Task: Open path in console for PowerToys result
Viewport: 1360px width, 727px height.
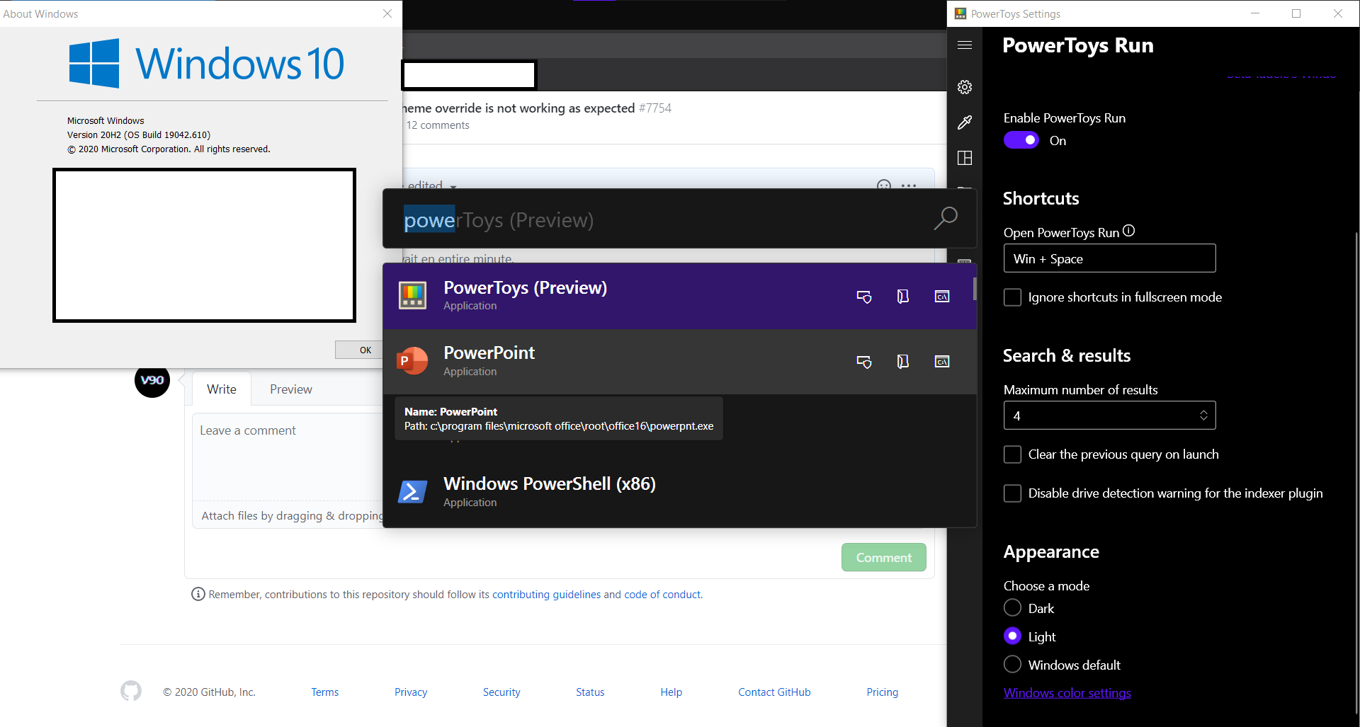Action: 941,297
